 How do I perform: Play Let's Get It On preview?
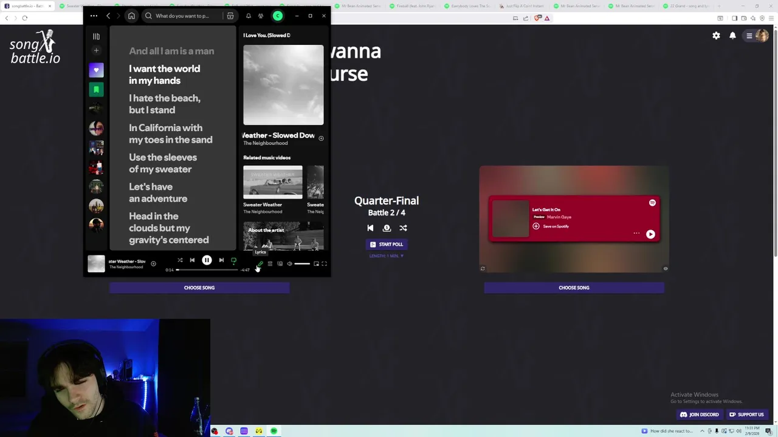click(x=650, y=234)
